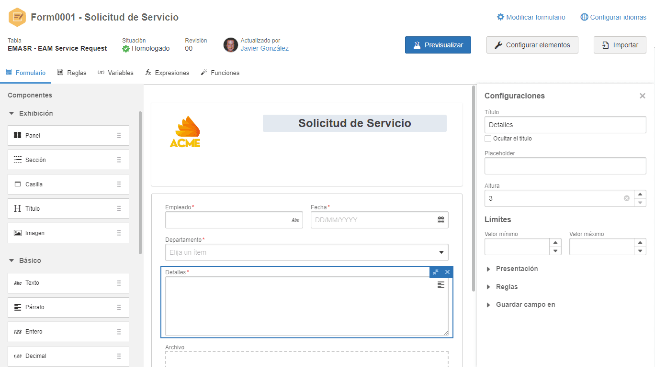This screenshot has width=655, height=367.
Task: Expand the Reglas settings section
Action: point(502,287)
